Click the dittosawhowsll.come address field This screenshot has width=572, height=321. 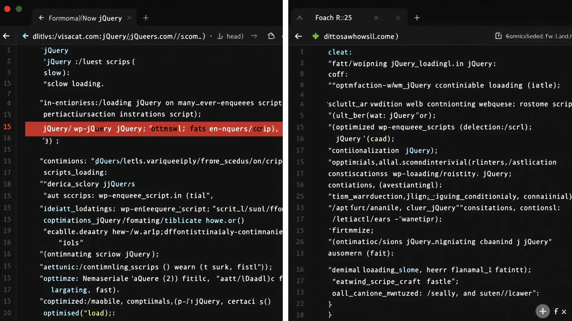click(361, 36)
